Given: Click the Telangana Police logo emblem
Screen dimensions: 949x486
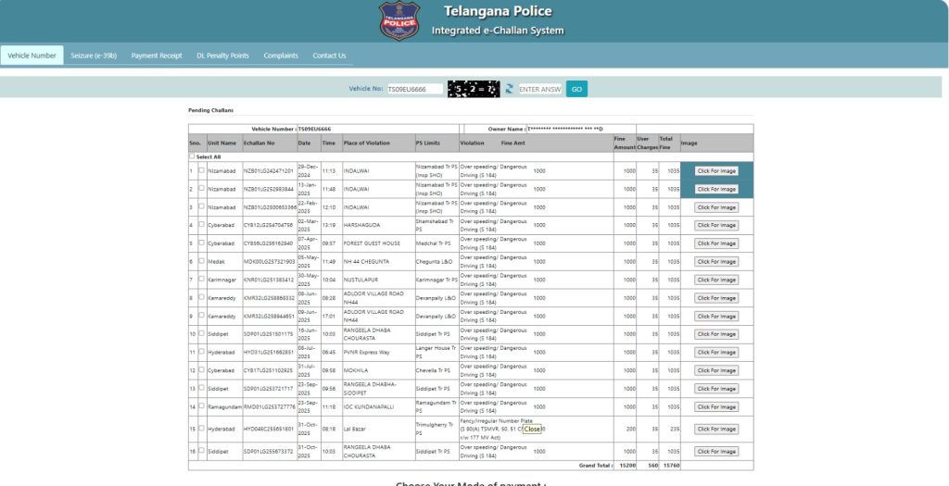Looking at the screenshot, I should pyautogui.click(x=399, y=20).
